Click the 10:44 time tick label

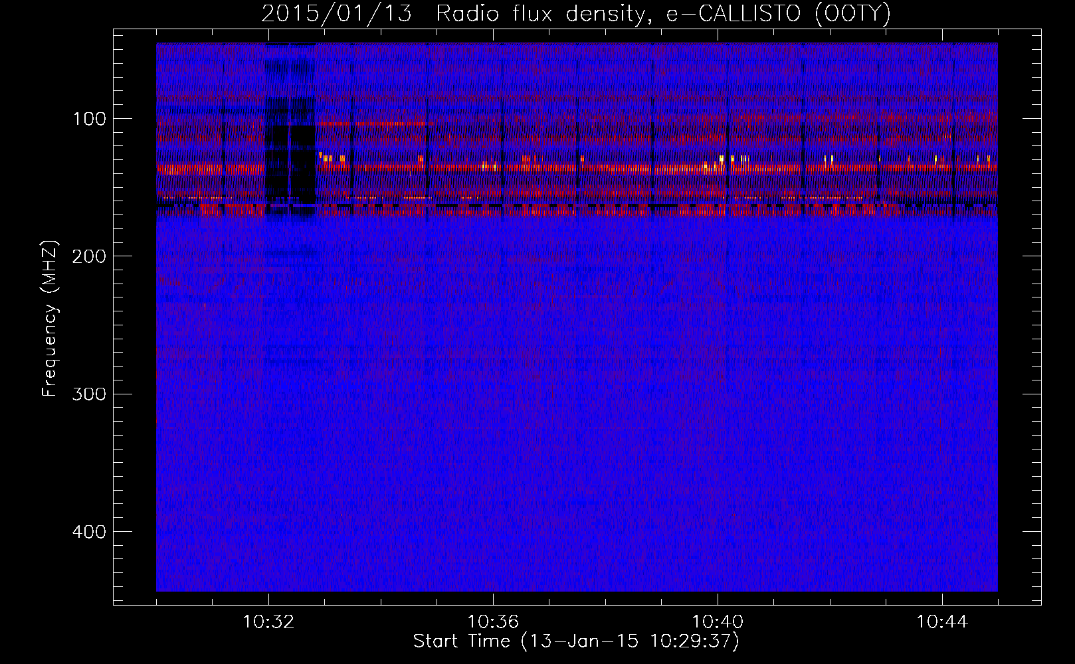(942, 622)
